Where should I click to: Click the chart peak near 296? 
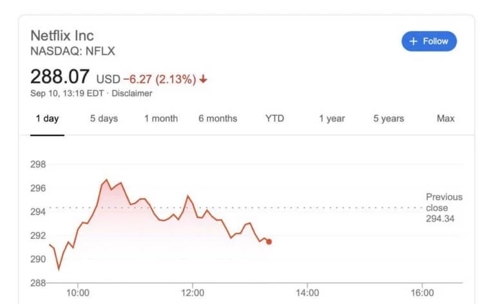pos(107,180)
